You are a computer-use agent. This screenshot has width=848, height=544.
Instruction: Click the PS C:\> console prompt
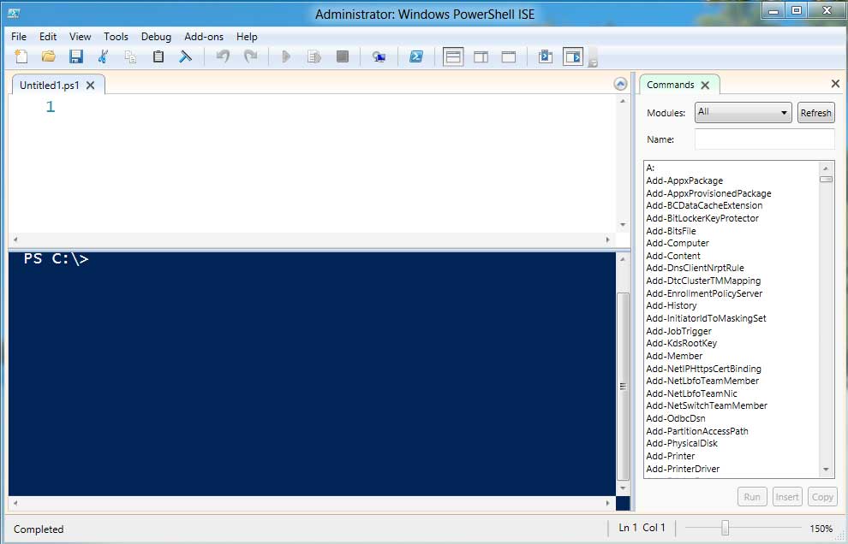[56, 258]
